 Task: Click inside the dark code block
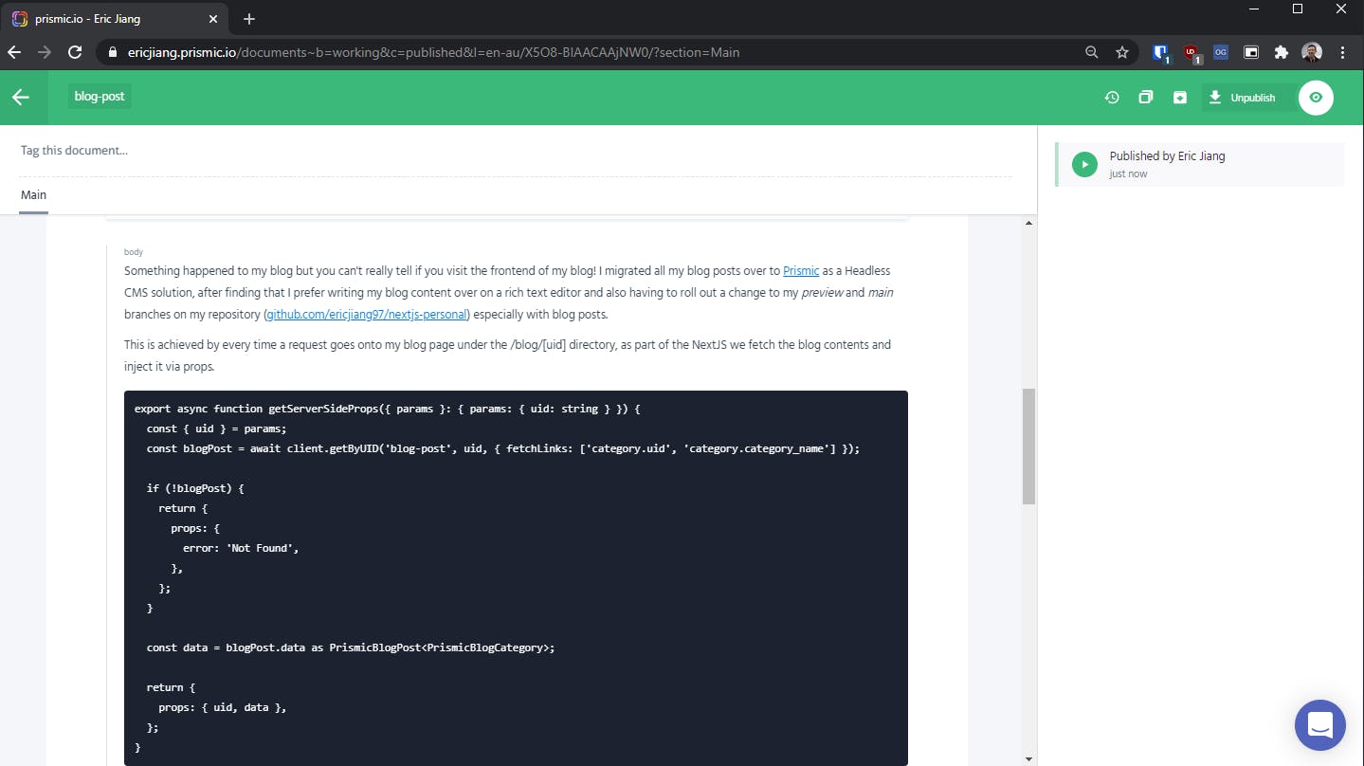pos(516,578)
